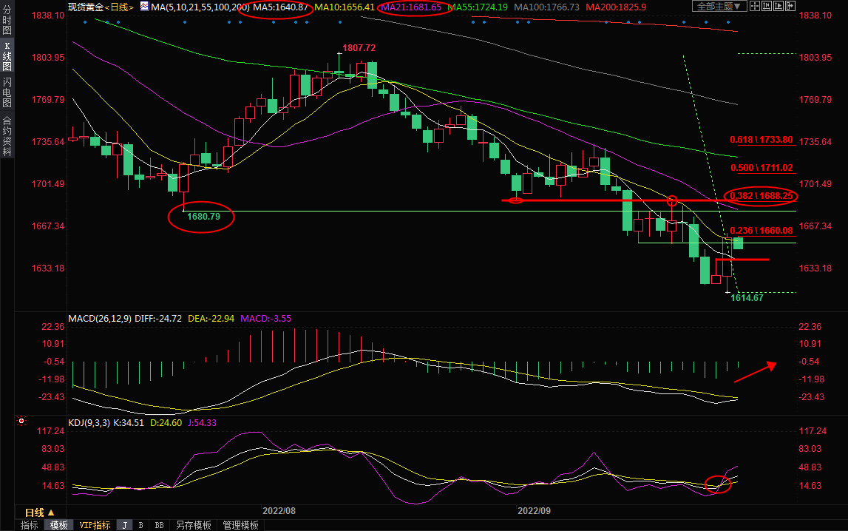
Task: Toggle the BB template button
Action: tap(159, 525)
